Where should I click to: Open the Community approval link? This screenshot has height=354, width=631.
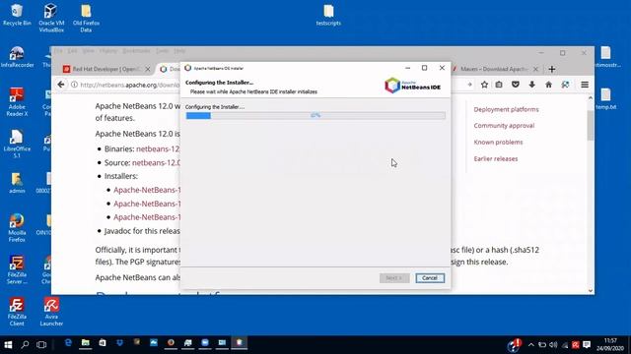tap(504, 126)
